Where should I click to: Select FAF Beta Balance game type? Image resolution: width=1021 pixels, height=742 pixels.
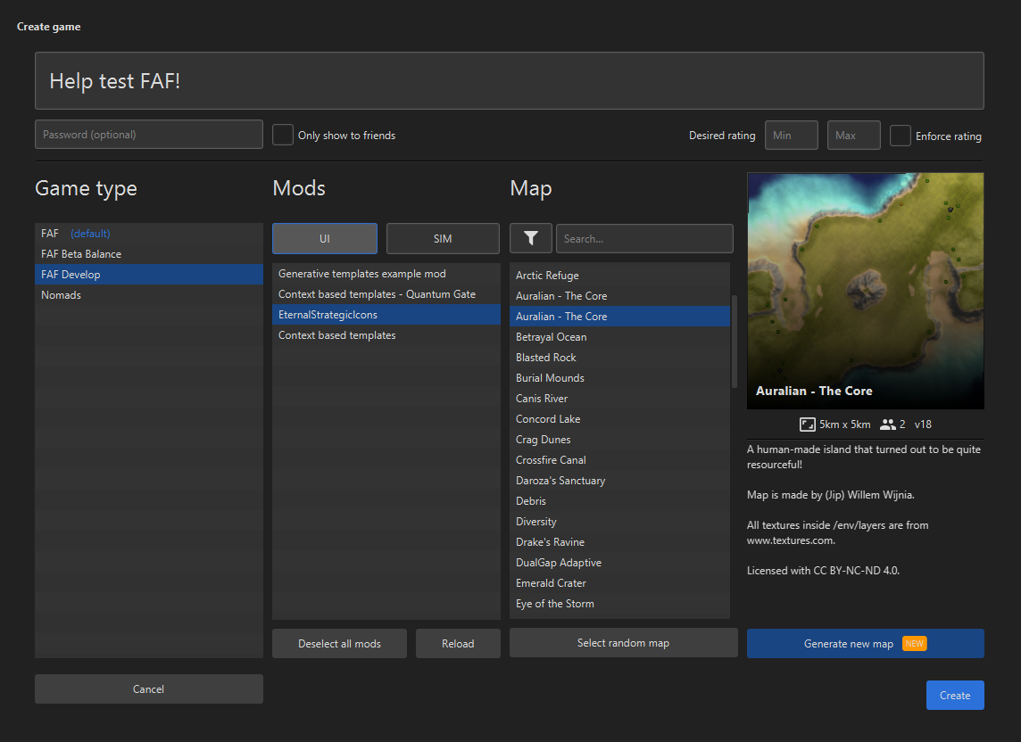point(149,254)
